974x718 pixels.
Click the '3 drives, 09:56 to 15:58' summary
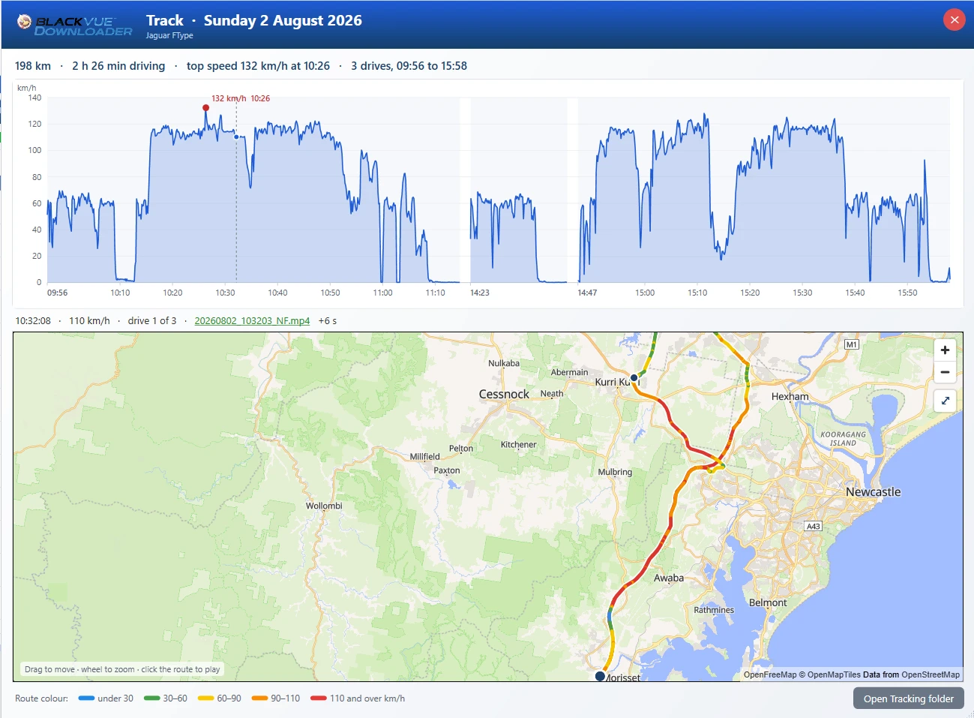[409, 66]
